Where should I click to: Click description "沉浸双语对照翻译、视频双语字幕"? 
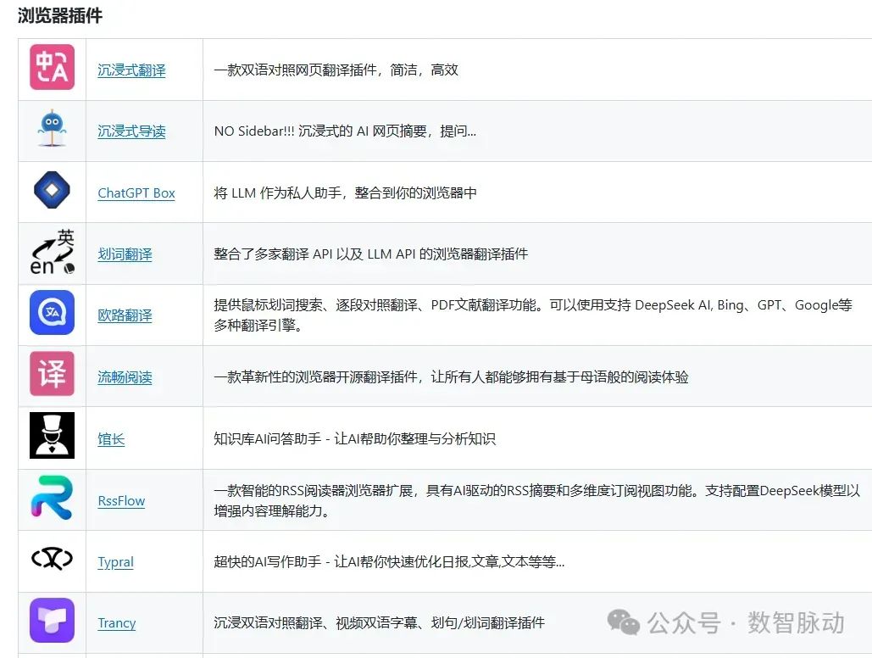coord(380,623)
